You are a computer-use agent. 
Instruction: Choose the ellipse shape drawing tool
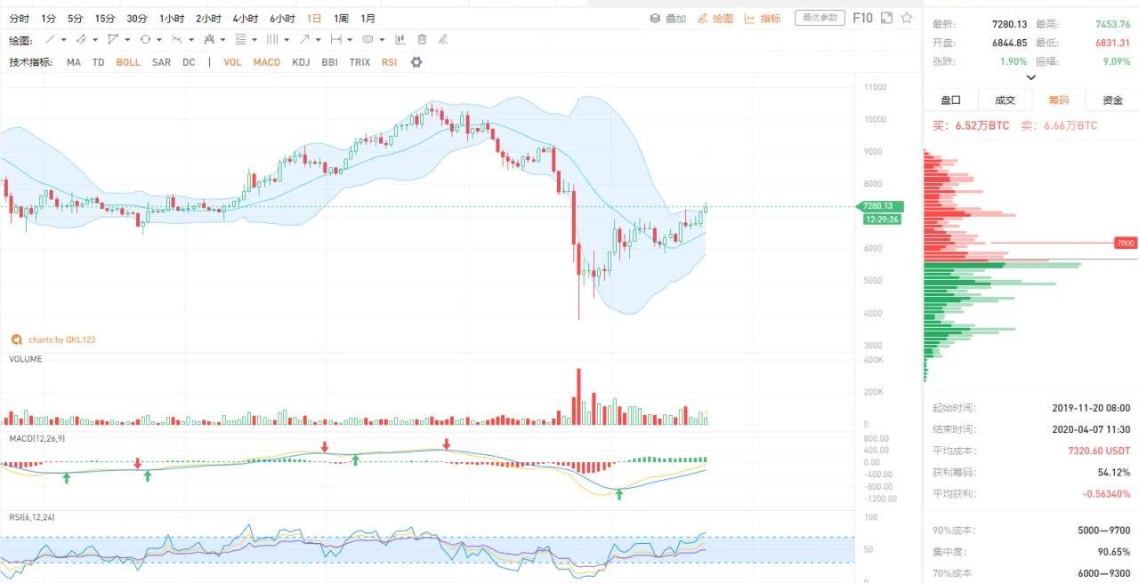click(145, 40)
